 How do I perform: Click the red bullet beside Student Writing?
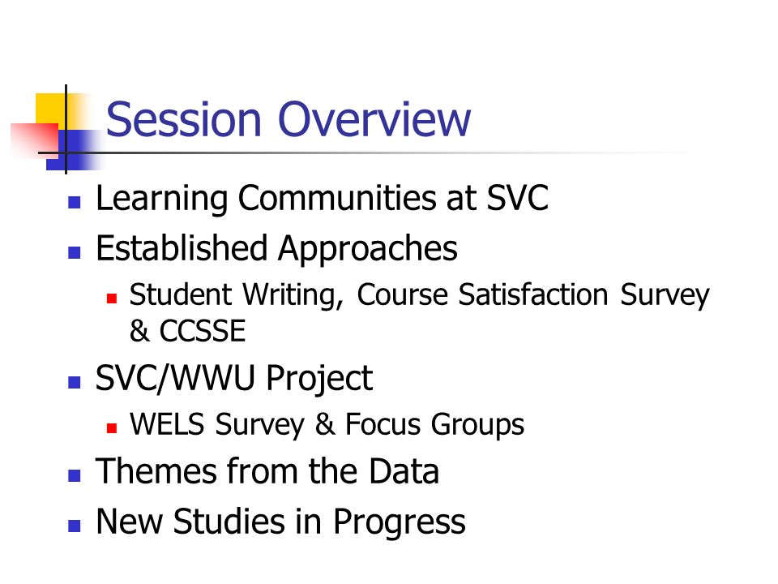pos(112,298)
